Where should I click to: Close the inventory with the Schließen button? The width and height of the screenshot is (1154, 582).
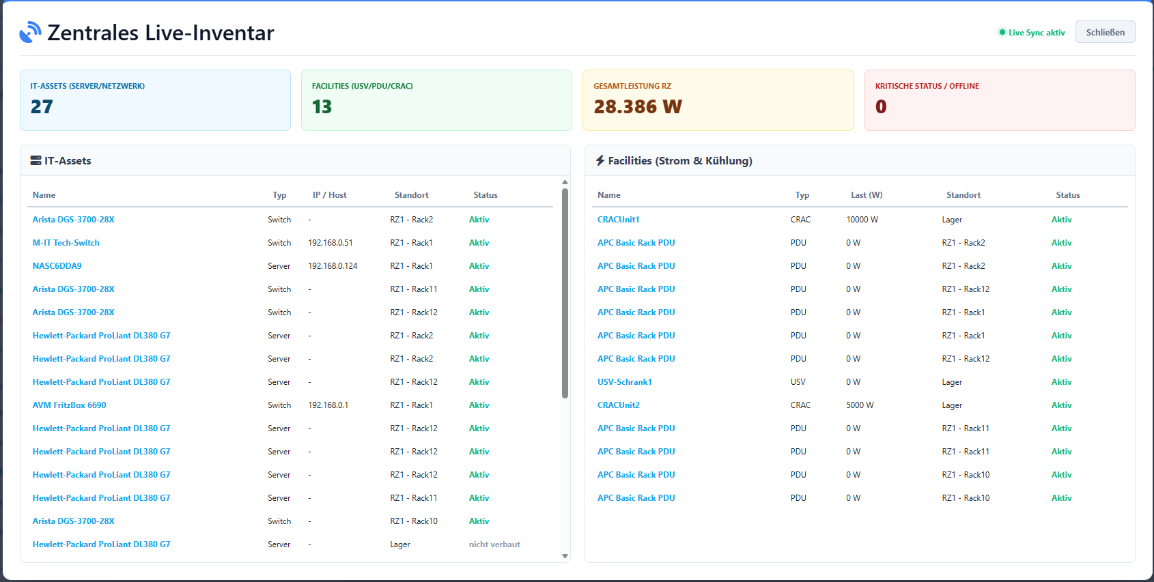(x=1105, y=32)
